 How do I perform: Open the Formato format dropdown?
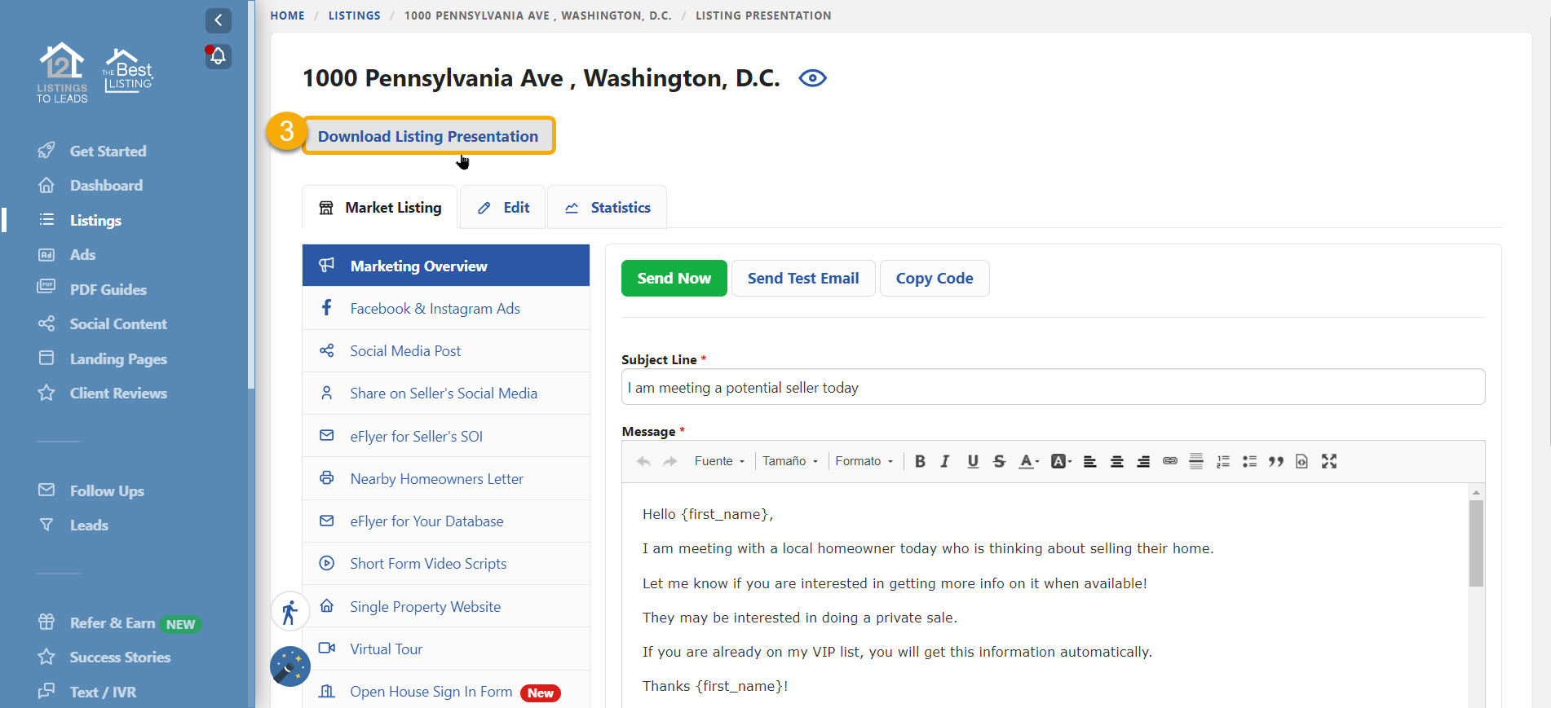pyautogui.click(x=864, y=461)
